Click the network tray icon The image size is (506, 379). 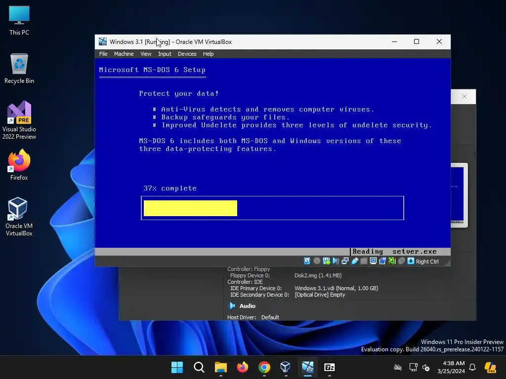pos(413,367)
